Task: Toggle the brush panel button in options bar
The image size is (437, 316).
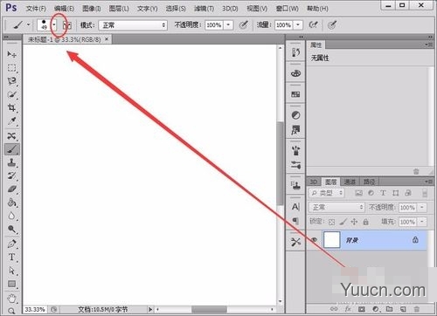Action: (67, 25)
